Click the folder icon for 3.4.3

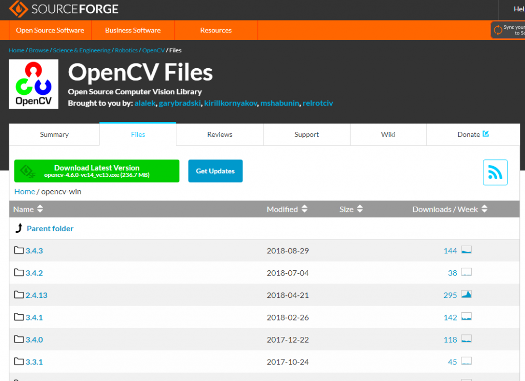(19, 250)
